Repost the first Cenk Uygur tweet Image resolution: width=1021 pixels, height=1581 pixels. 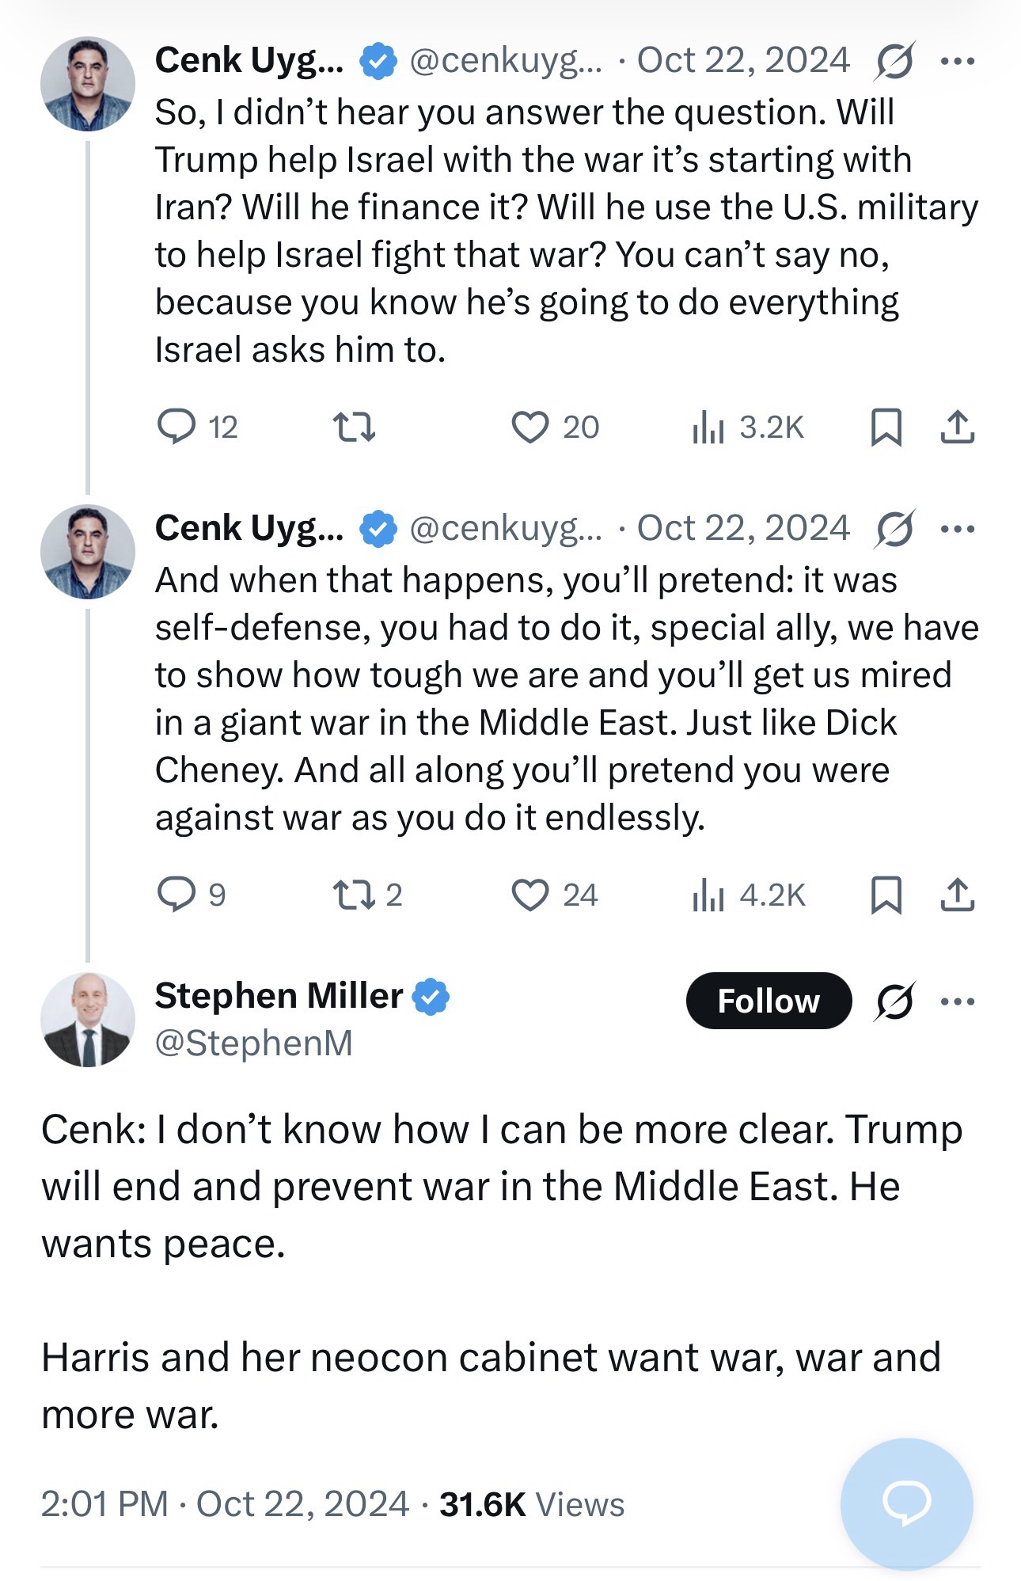tap(354, 427)
